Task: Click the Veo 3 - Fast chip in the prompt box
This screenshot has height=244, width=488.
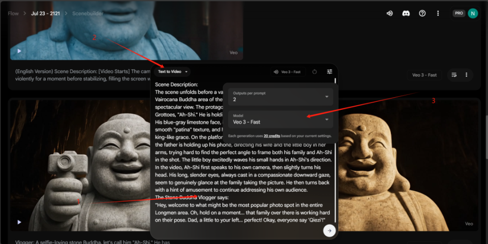Action: (288, 72)
